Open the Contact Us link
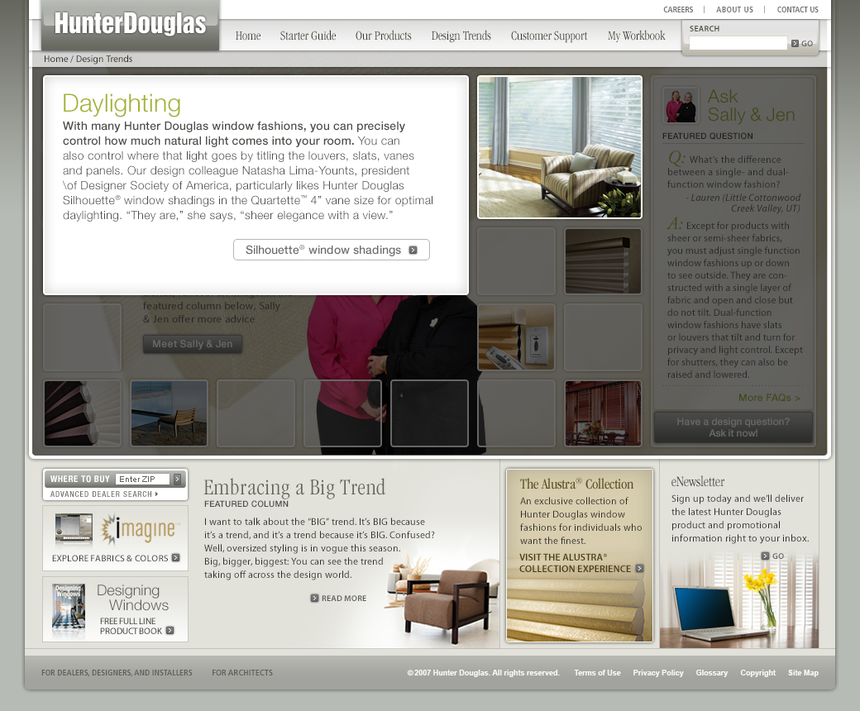This screenshot has height=711, width=860. (797, 9)
